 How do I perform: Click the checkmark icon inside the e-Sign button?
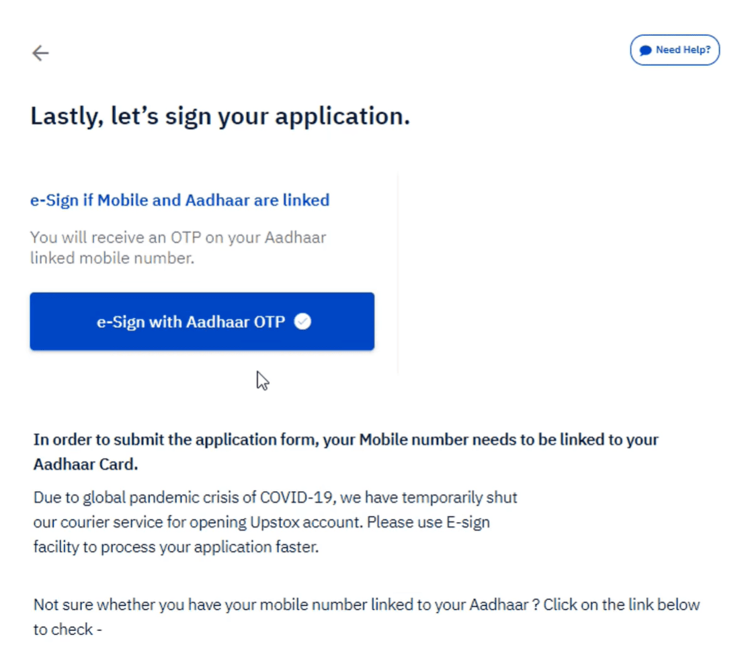[302, 321]
